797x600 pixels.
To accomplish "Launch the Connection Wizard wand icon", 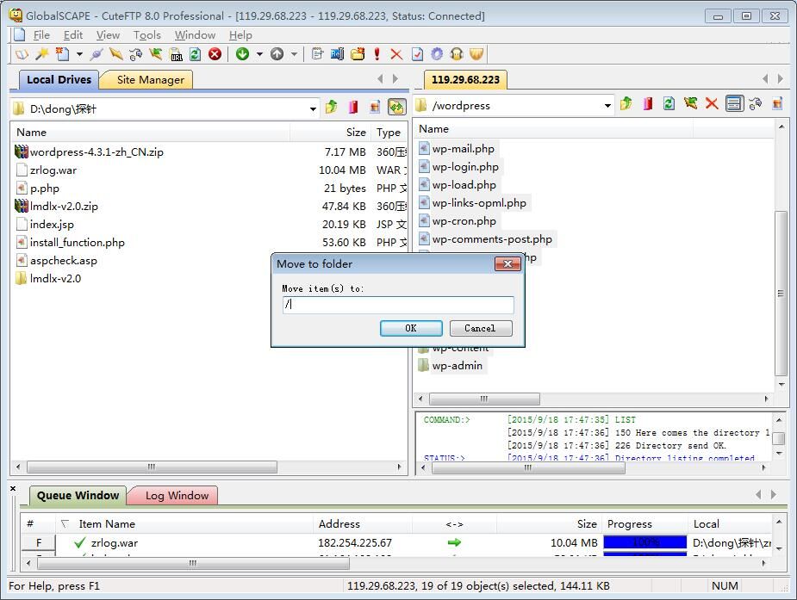I will 42,54.
